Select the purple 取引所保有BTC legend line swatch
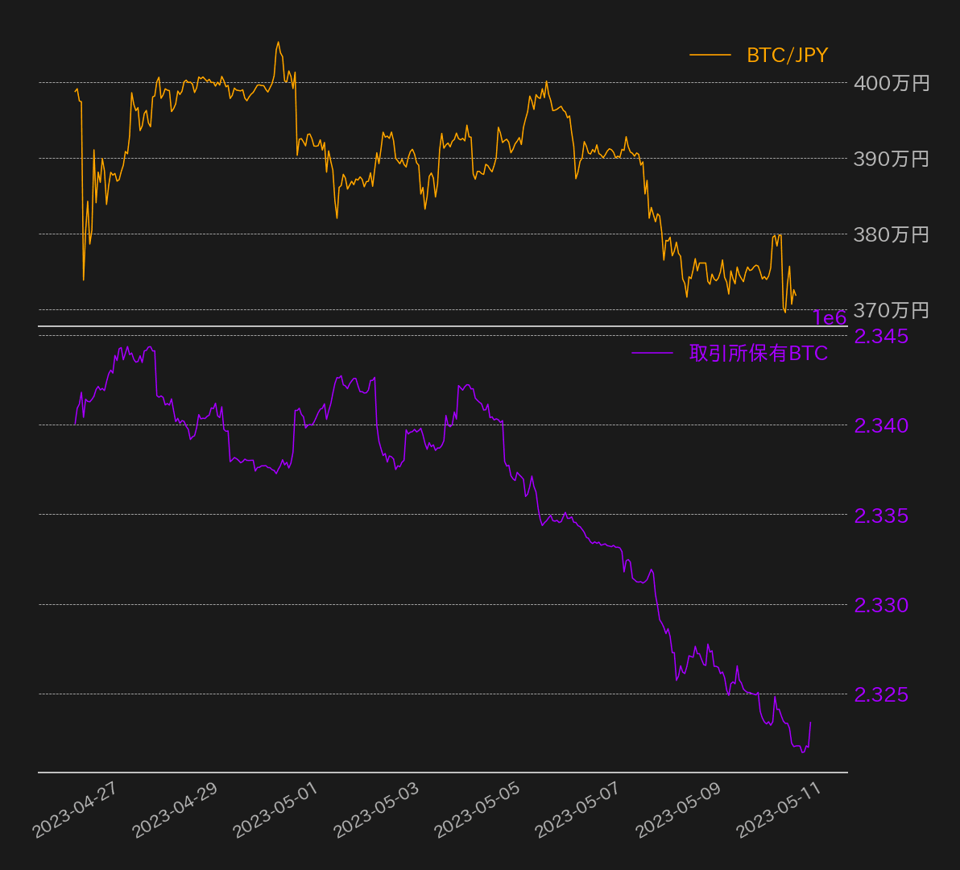Viewport: 960px width, 870px height. coord(652,353)
